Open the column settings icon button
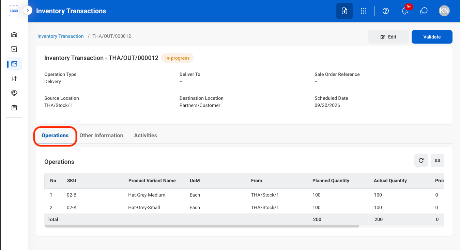Viewport: 460px width, 250px height. click(x=438, y=160)
